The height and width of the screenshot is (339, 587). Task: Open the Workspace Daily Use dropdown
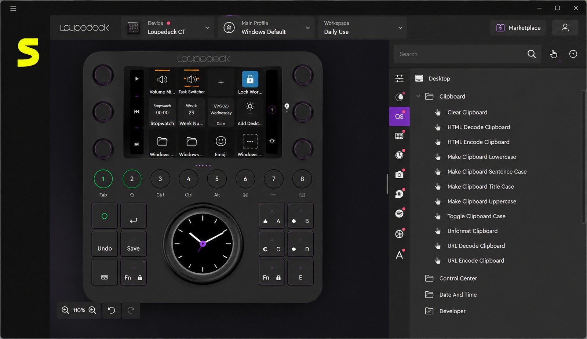(x=363, y=28)
